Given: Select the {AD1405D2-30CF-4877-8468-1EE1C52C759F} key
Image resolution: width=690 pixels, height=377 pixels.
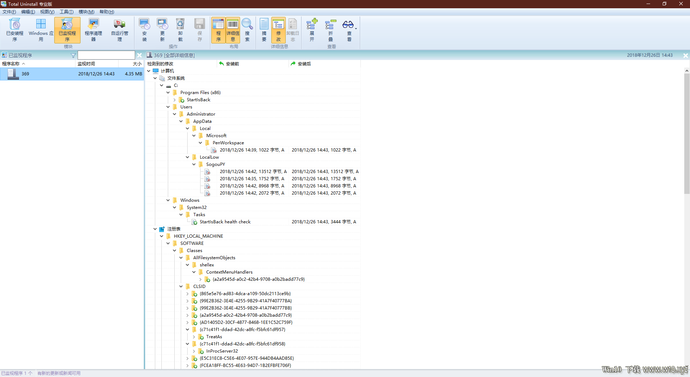Looking at the screenshot, I should (246, 322).
